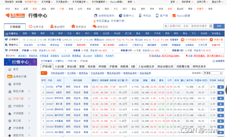Open the 资金流 link for 旗天科技

[77, 115]
